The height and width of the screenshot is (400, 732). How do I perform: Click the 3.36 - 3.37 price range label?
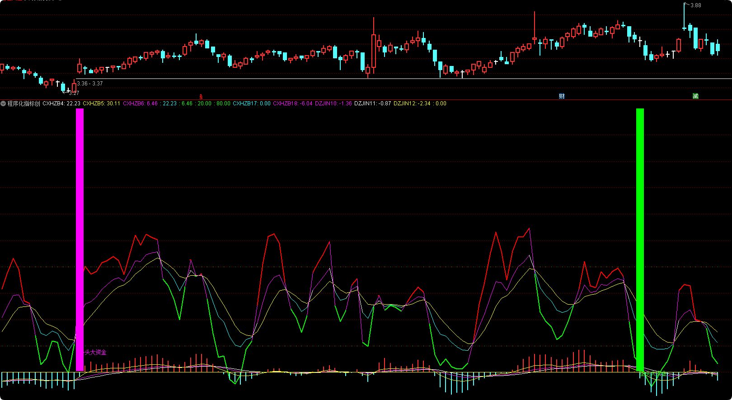tap(90, 84)
